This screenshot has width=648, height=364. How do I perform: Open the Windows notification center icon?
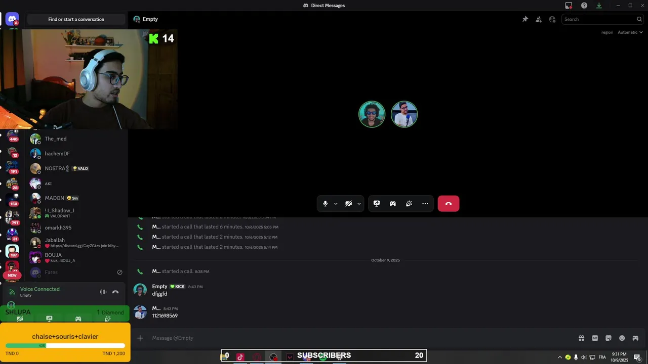(637, 357)
